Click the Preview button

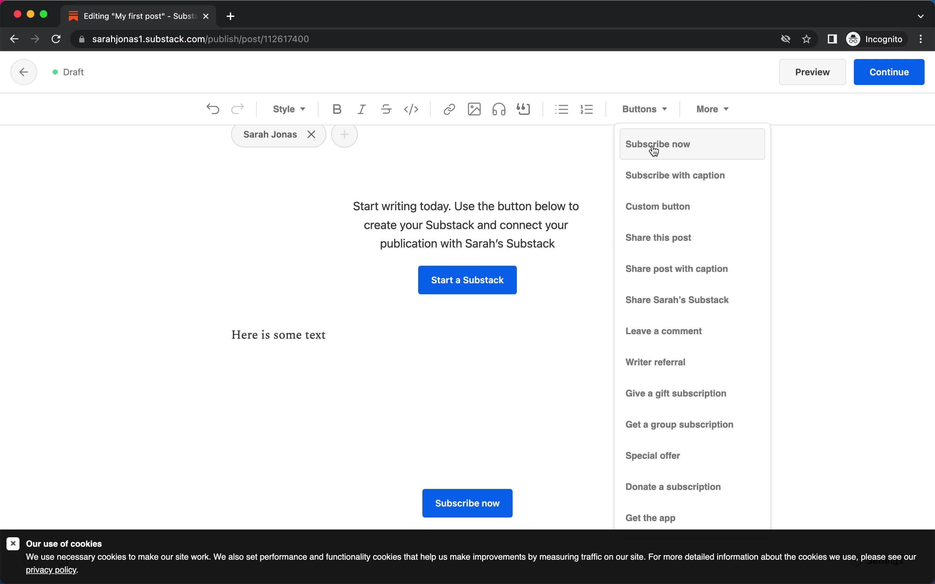[x=812, y=72]
